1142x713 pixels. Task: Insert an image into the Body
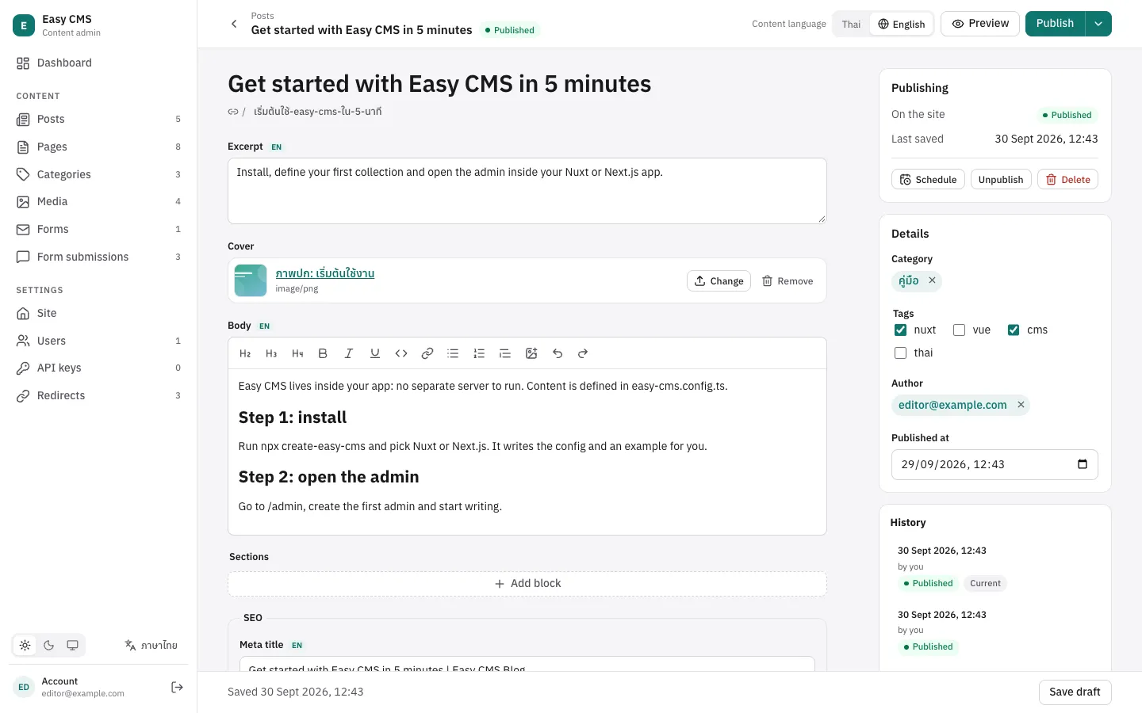coord(531,353)
